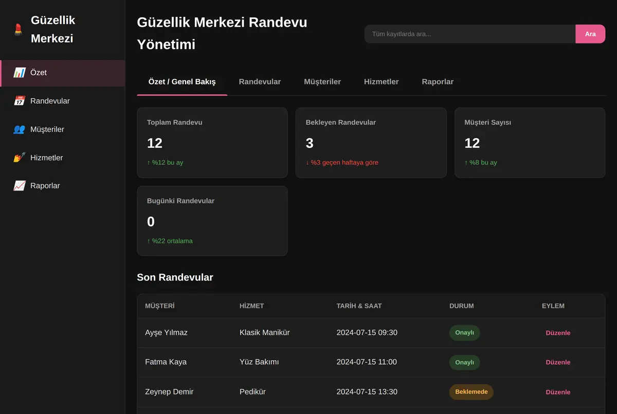Click the Müşteri Sayısı card

point(530,143)
